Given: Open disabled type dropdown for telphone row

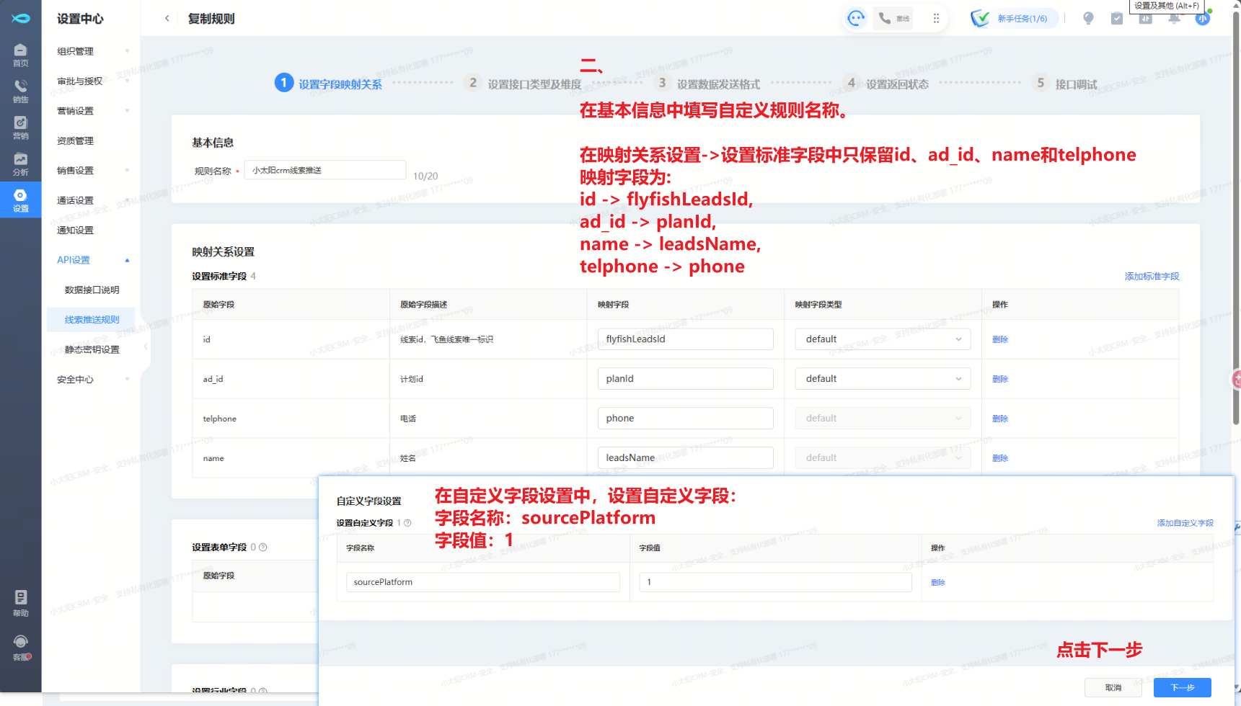Looking at the screenshot, I should [x=883, y=419].
